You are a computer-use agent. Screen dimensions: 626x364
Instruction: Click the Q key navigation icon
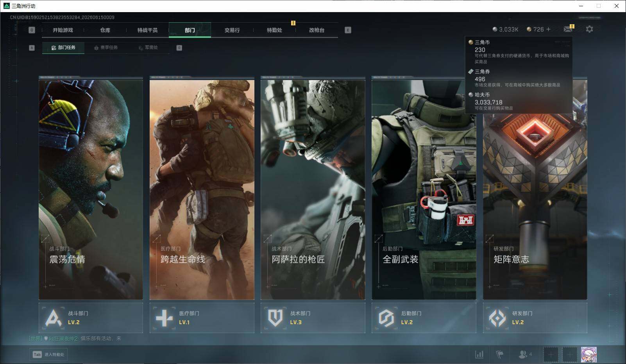32,30
